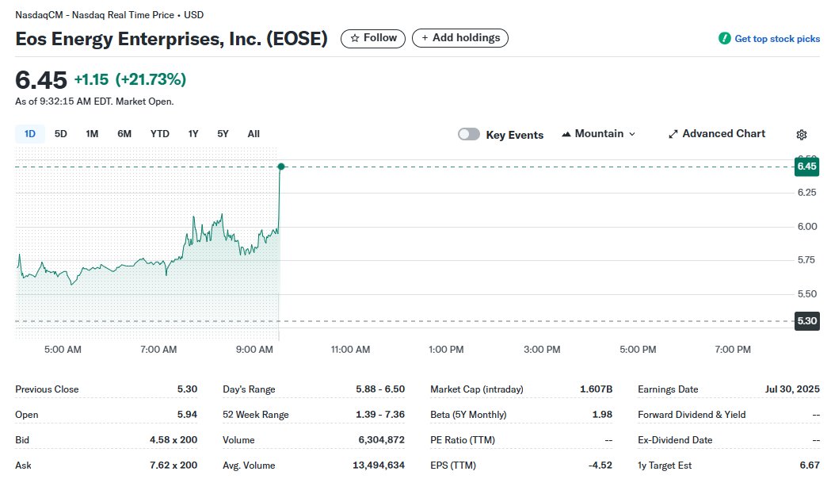Click the Day's Range label
The image size is (831, 479).
249,389
